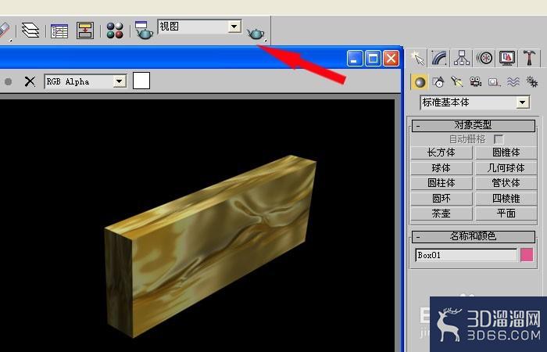Image resolution: width=547 pixels, height=352 pixels.
Task: Click the Box01 object name field
Action: (466, 255)
